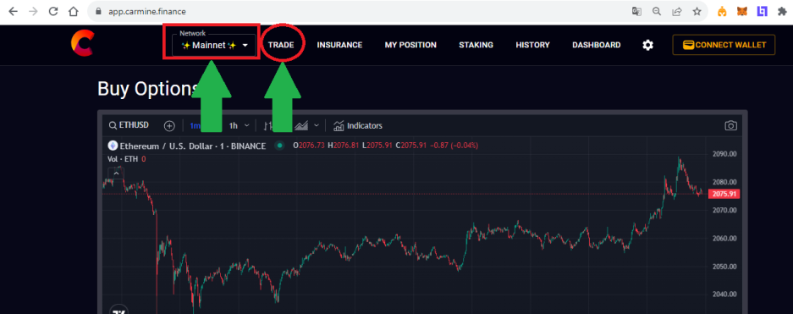Open the translate page icon
Viewport: 793px width, 314px height.
[636, 12]
